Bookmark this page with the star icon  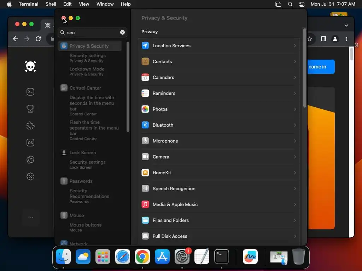pos(310,39)
